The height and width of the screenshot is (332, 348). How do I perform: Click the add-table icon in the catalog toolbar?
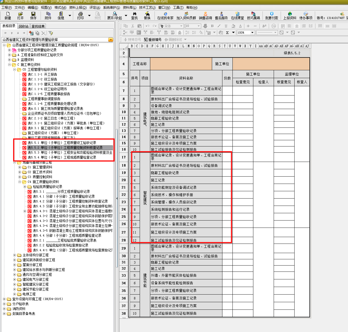31,33
